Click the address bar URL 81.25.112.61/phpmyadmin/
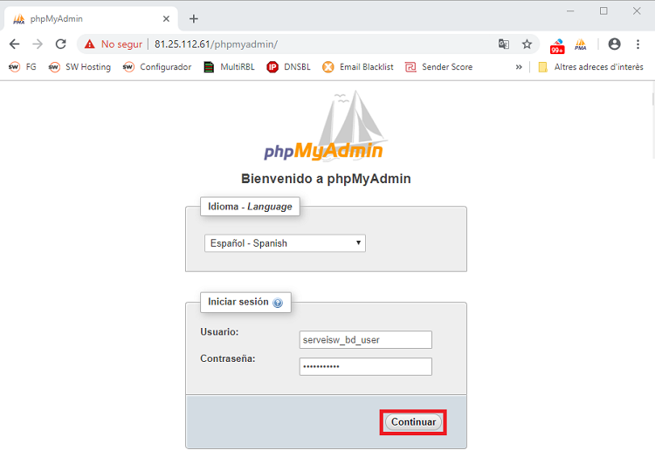The image size is (655, 457). pos(216,44)
